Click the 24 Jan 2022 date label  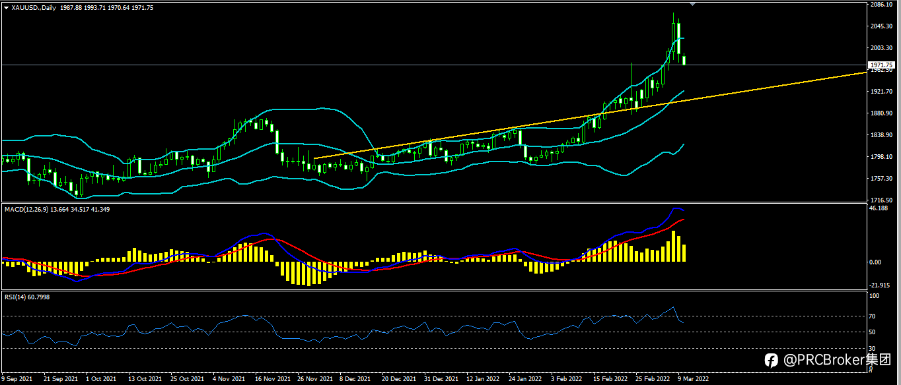point(525,379)
